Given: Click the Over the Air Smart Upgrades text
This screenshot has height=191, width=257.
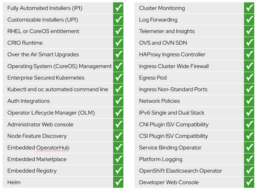Looking at the screenshot, I should pyautogui.click(x=43, y=55).
